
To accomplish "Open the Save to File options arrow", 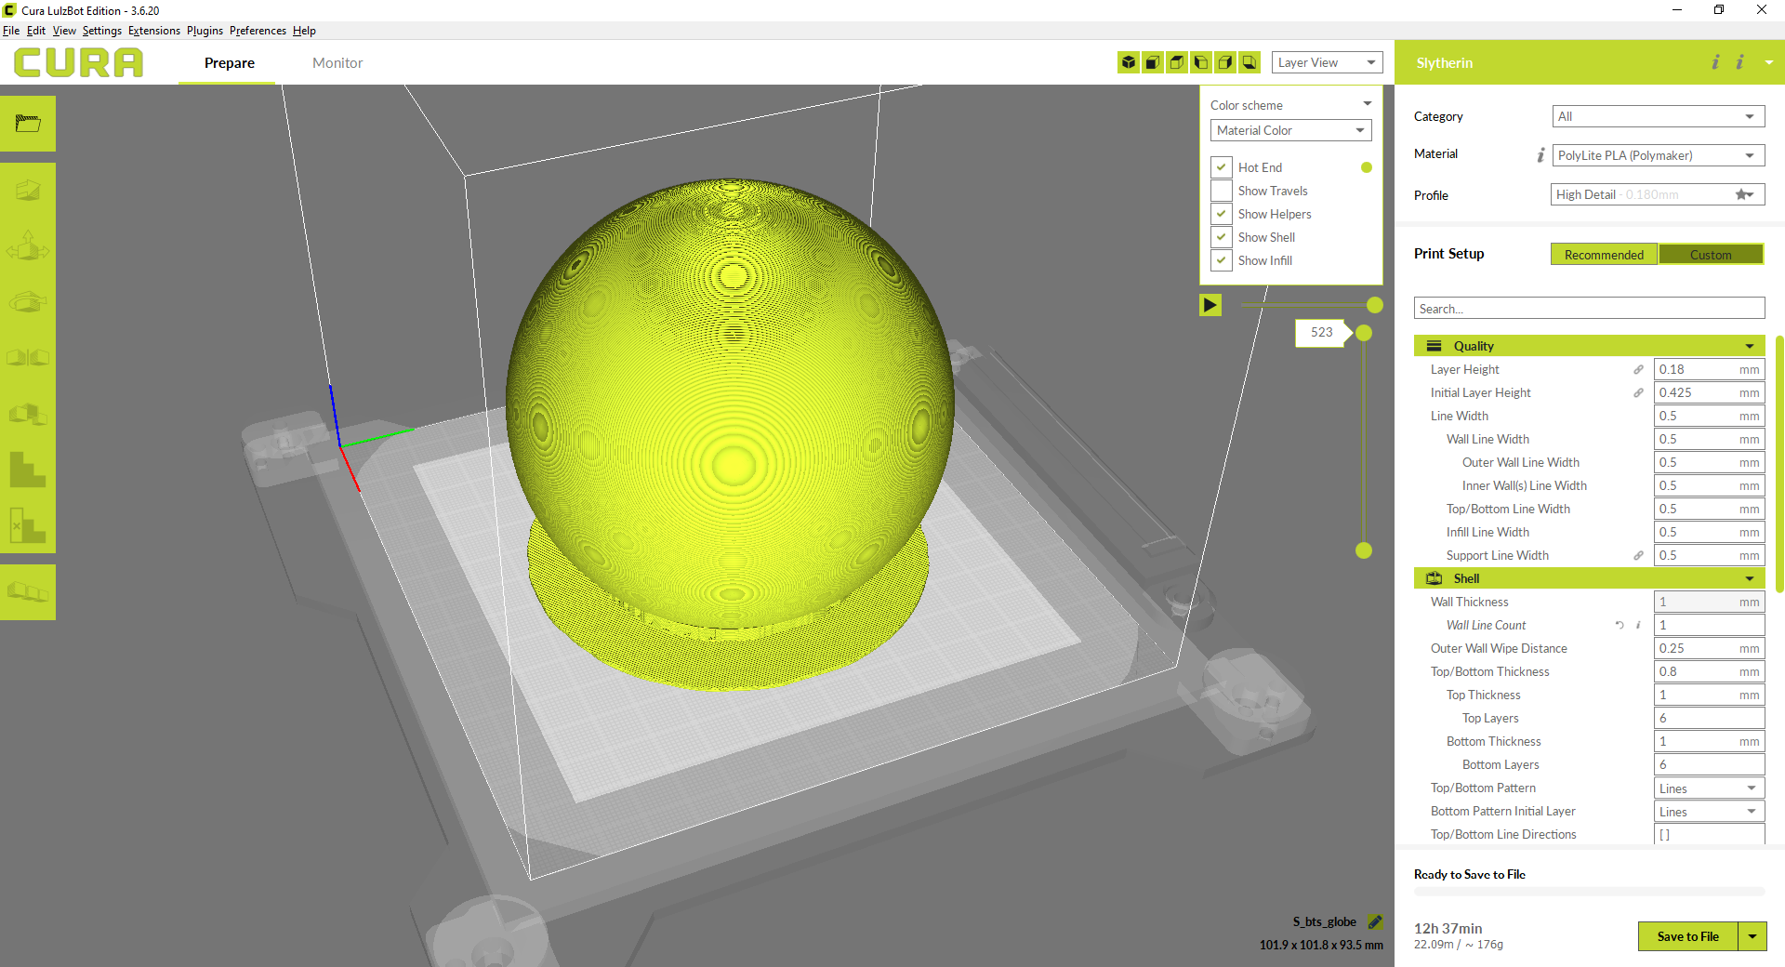I will [1752, 936].
